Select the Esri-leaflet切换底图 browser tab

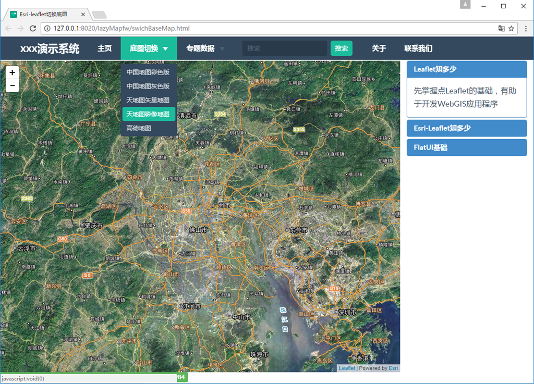tap(47, 14)
